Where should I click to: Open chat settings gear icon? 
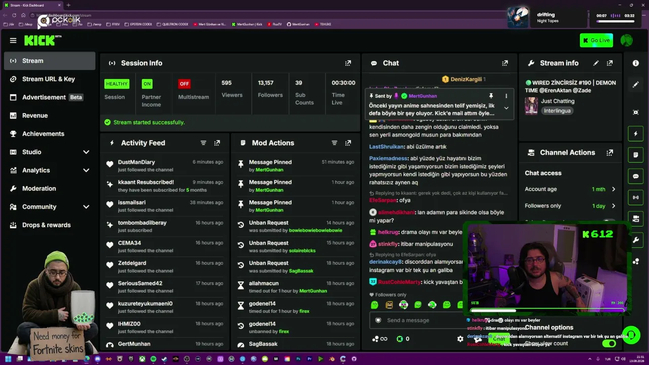[460, 339]
